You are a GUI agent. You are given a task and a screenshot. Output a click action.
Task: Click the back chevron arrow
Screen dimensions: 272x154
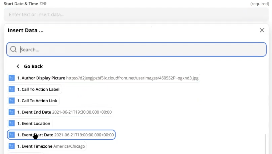tap(18, 66)
